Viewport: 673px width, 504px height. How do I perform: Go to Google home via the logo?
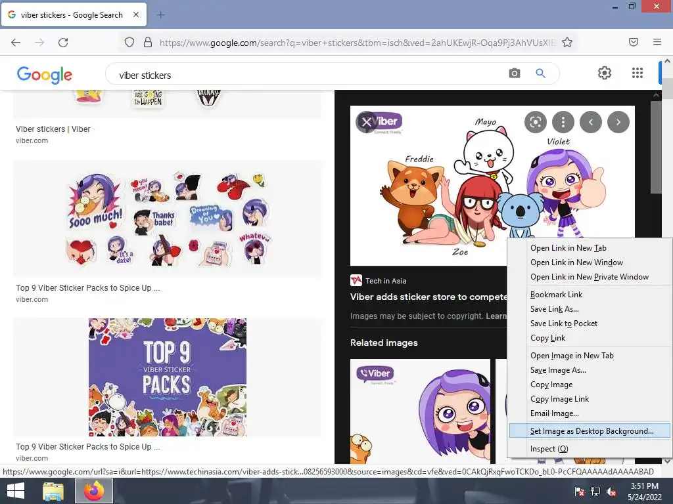pyautogui.click(x=44, y=75)
